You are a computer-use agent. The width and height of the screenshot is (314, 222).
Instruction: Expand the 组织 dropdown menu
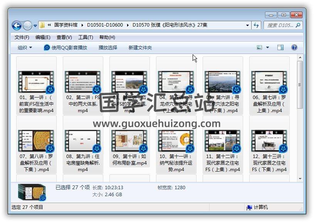tap(25, 47)
